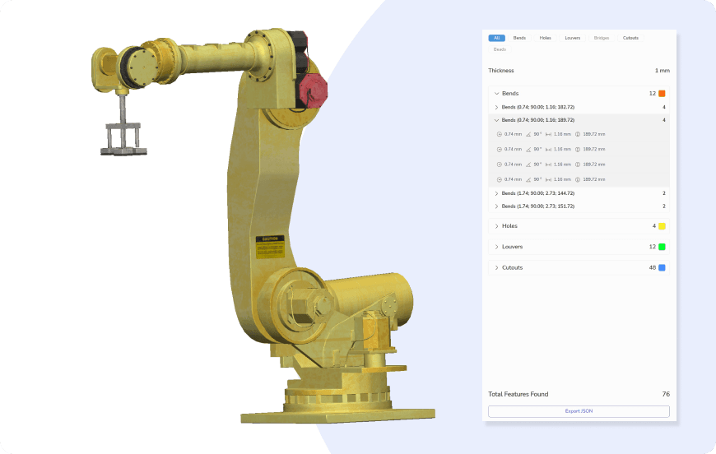The image size is (716, 454).
Task: Export results with Export JSON button
Action: click(579, 411)
